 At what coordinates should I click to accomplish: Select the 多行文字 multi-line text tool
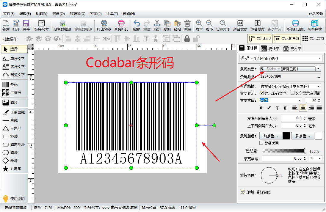(14, 67)
